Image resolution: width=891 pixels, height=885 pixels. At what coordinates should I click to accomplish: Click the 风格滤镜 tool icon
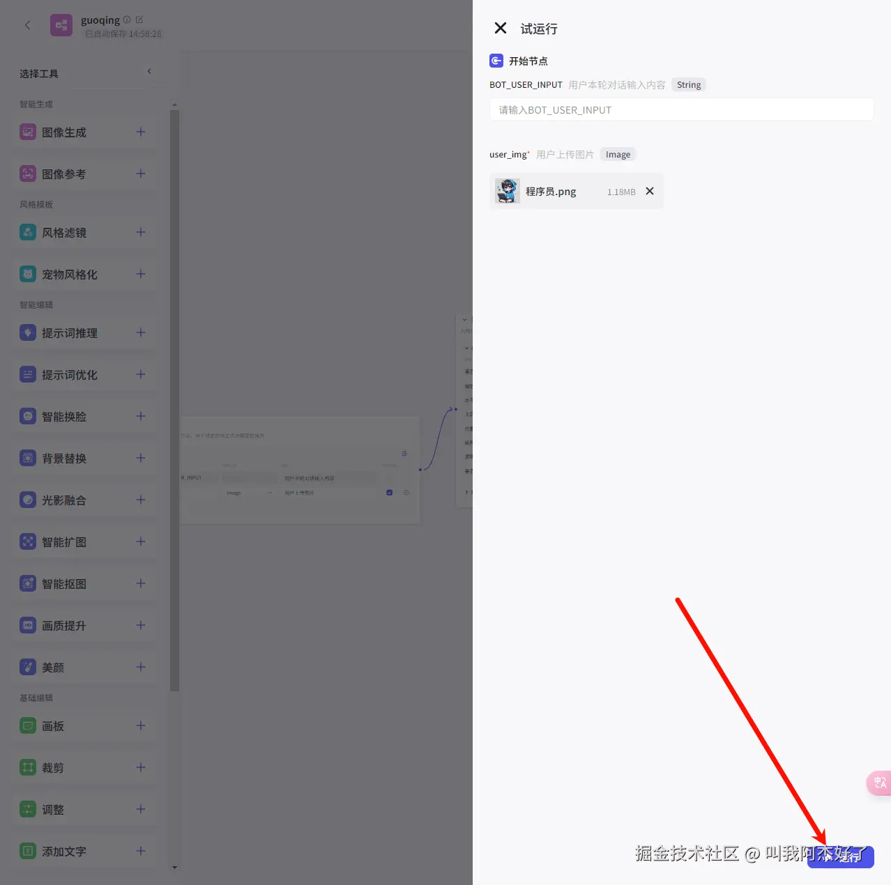[28, 232]
